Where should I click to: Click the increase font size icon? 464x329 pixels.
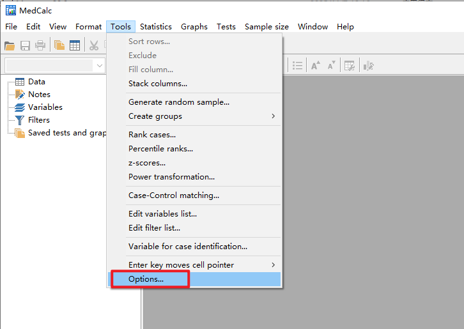(x=315, y=65)
